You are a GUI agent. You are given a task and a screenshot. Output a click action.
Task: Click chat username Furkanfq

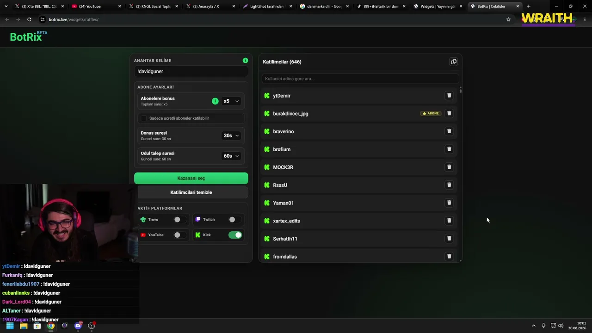tap(12, 275)
